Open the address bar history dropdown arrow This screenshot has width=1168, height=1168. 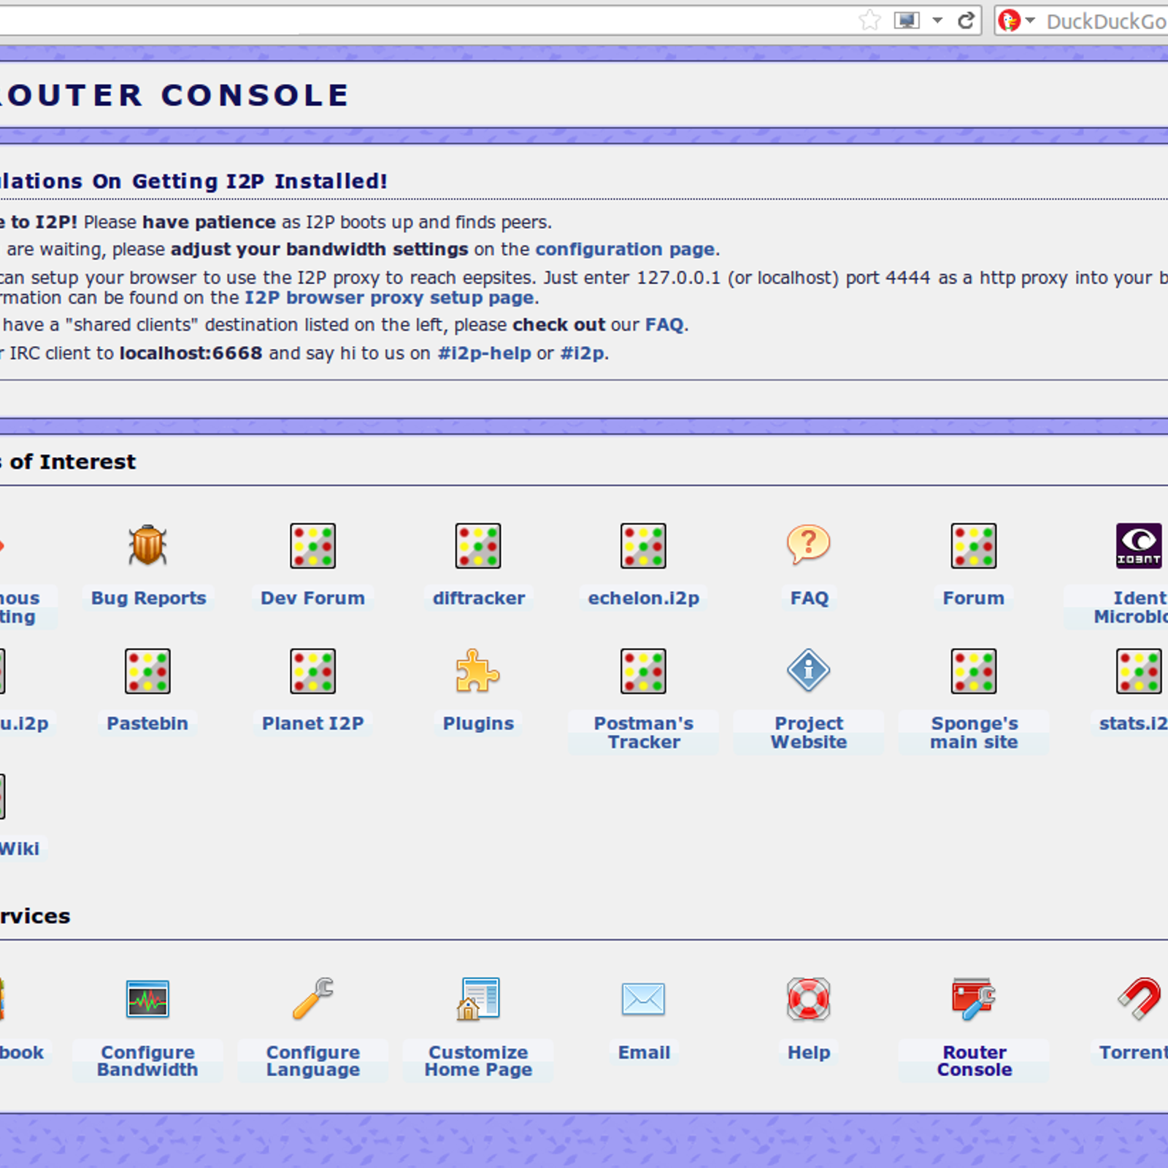(x=937, y=20)
